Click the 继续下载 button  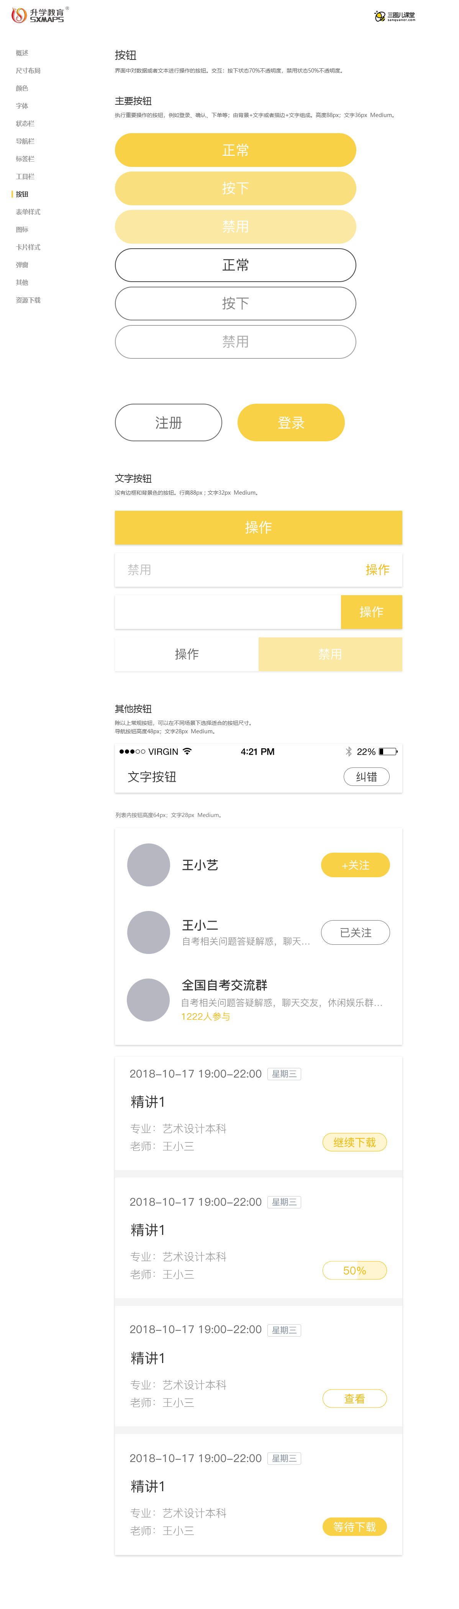pyautogui.click(x=354, y=1142)
